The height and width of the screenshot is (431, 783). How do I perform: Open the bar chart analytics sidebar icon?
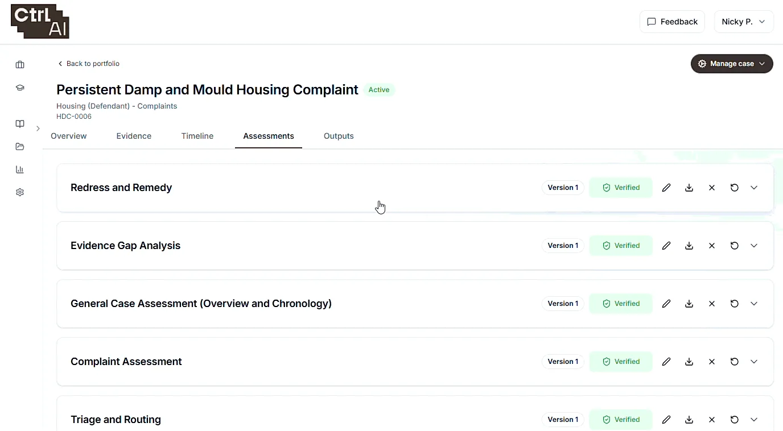pos(20,169)
